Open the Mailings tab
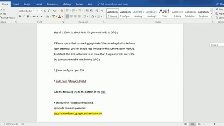This screenshot has height=126, width=224. point(67,4)
